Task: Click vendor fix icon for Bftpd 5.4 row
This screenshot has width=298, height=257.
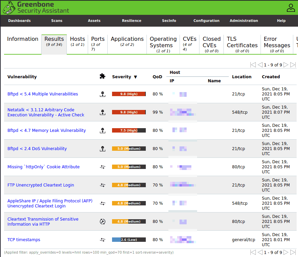Action: 102,94
